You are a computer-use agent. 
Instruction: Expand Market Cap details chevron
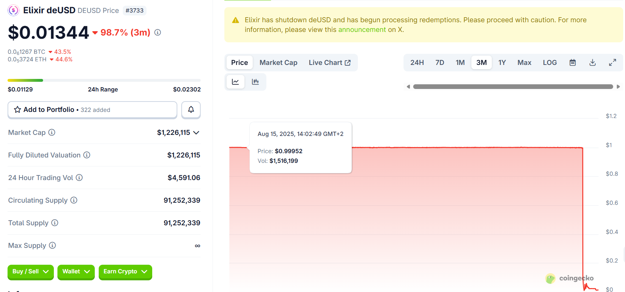tap(196, 133)
